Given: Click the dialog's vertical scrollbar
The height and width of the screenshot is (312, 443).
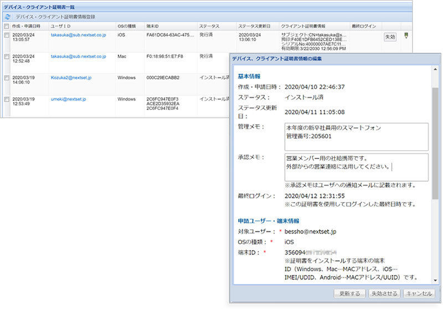Looking at the screenshot, I should pos(435,144).
